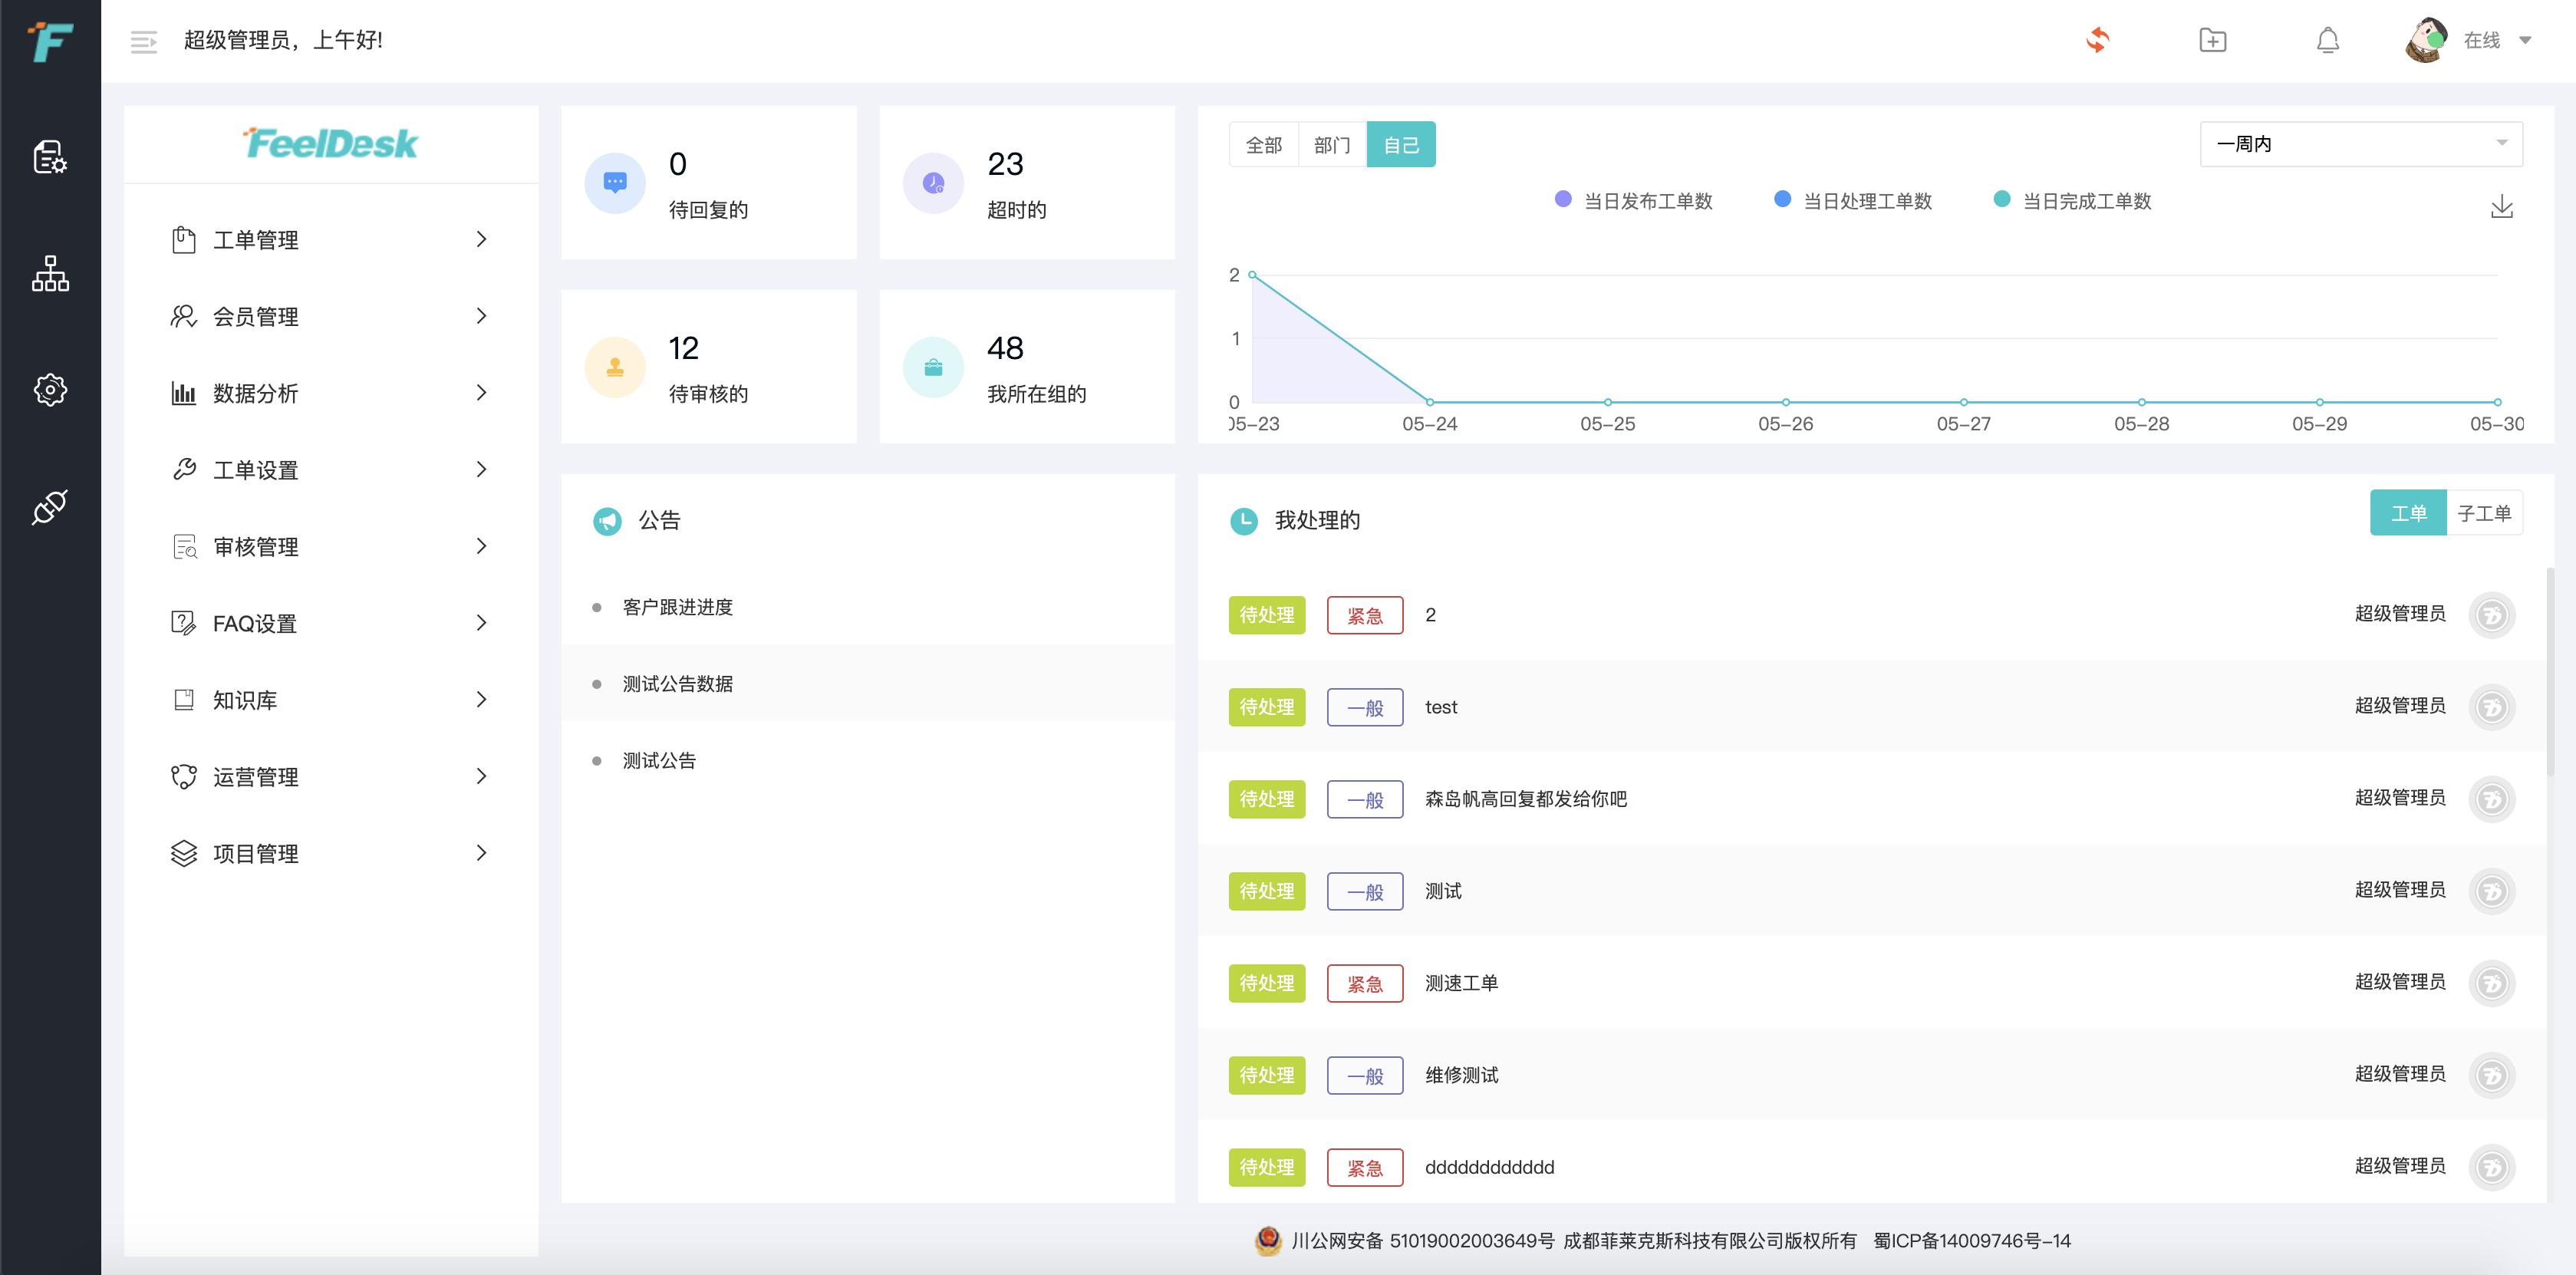The height and width of the screenshot is (1275, 2576).
Task: Select the 全部 tab above the chart
Action: point(1263,144)
